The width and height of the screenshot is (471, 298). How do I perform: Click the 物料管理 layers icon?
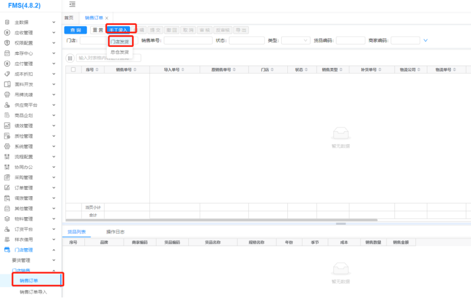click(x=7, y=219)
